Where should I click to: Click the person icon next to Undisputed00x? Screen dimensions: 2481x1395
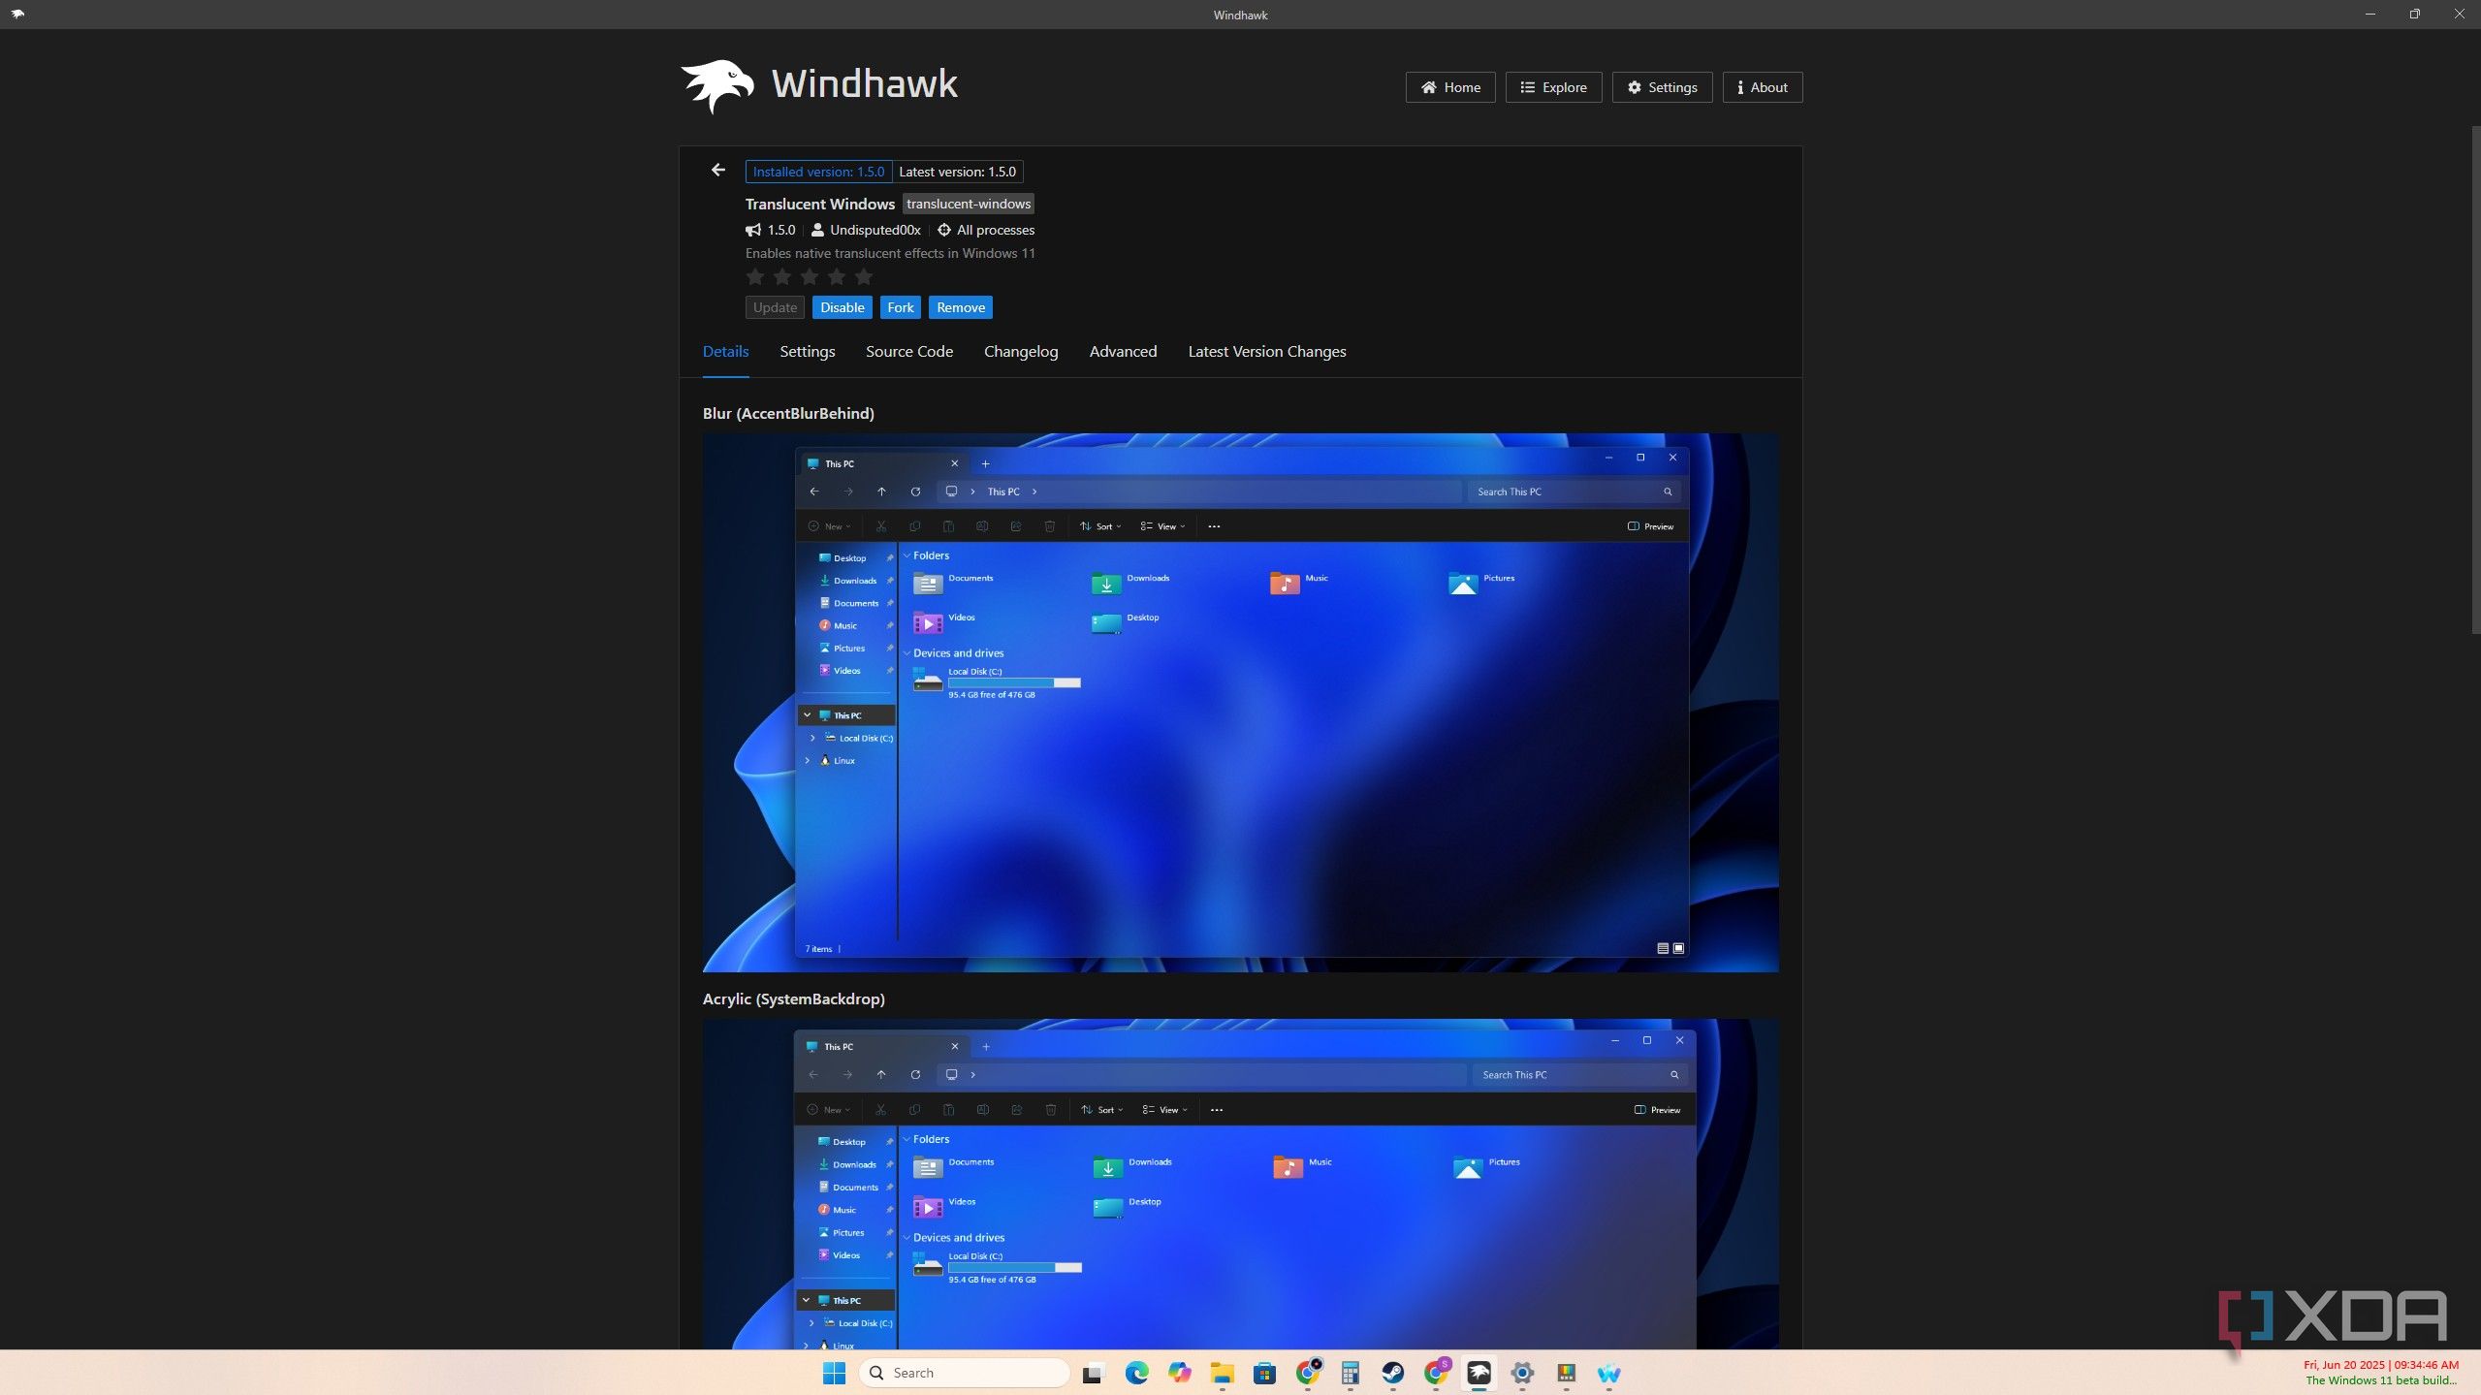point(817,231)
